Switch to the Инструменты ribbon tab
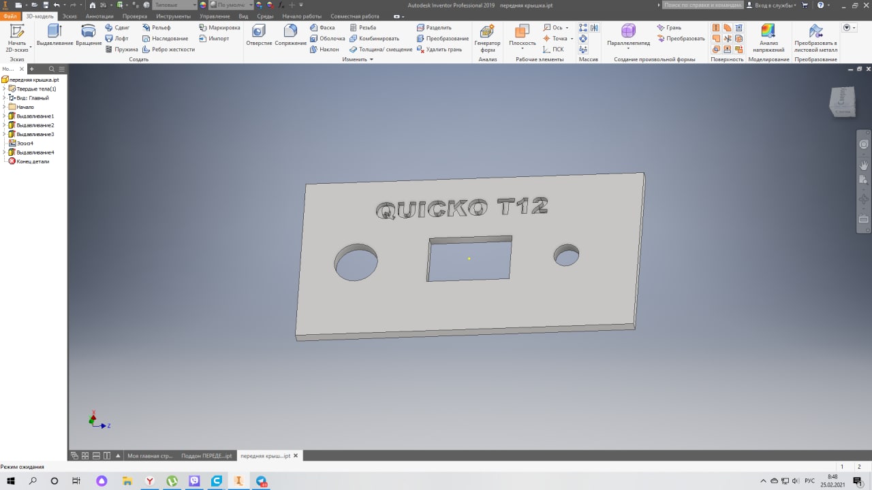The image size is (872, 490). point(173,16)
